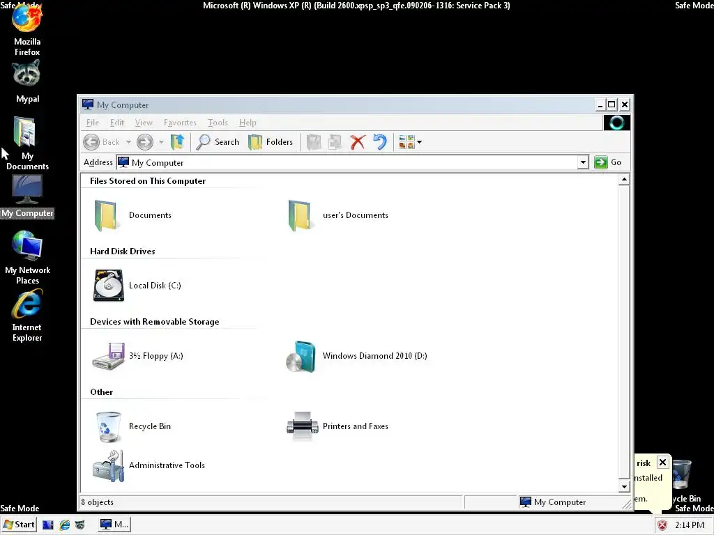
Task: Open the Help menu
Action: (x=248, y=123)
